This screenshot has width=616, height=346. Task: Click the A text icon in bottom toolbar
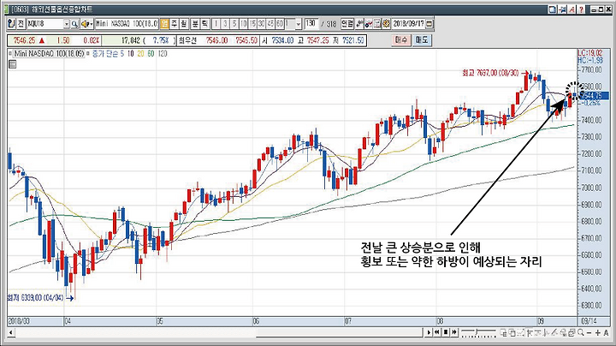tap(607, 333)
